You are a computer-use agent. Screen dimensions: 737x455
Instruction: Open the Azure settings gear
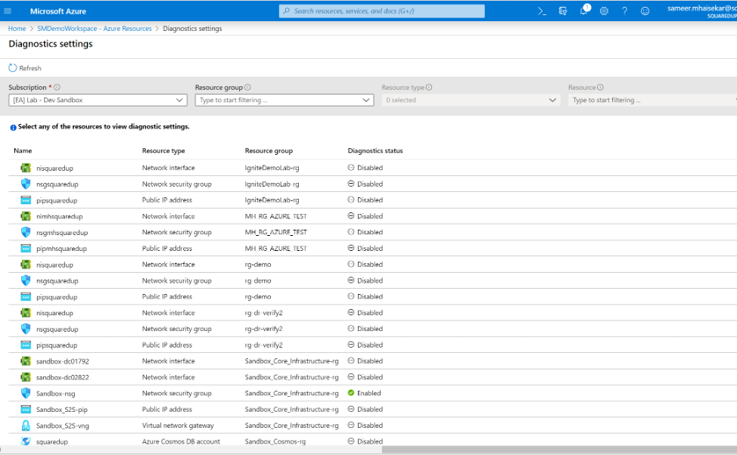(604, 11)
